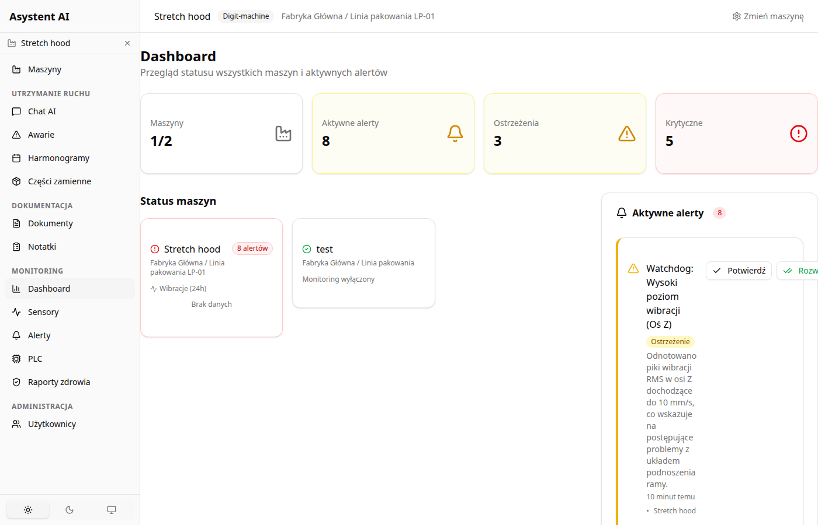Close the Stretch hood context with X
The image size is (818, 525).
click(127, 43)
